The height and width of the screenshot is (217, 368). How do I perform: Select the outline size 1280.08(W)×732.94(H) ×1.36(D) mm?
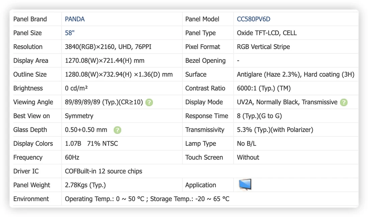(119, 74)
